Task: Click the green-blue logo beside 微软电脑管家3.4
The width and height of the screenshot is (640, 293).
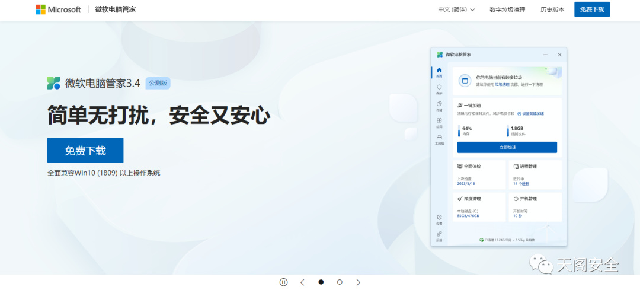Action: (x=53, y=83)
